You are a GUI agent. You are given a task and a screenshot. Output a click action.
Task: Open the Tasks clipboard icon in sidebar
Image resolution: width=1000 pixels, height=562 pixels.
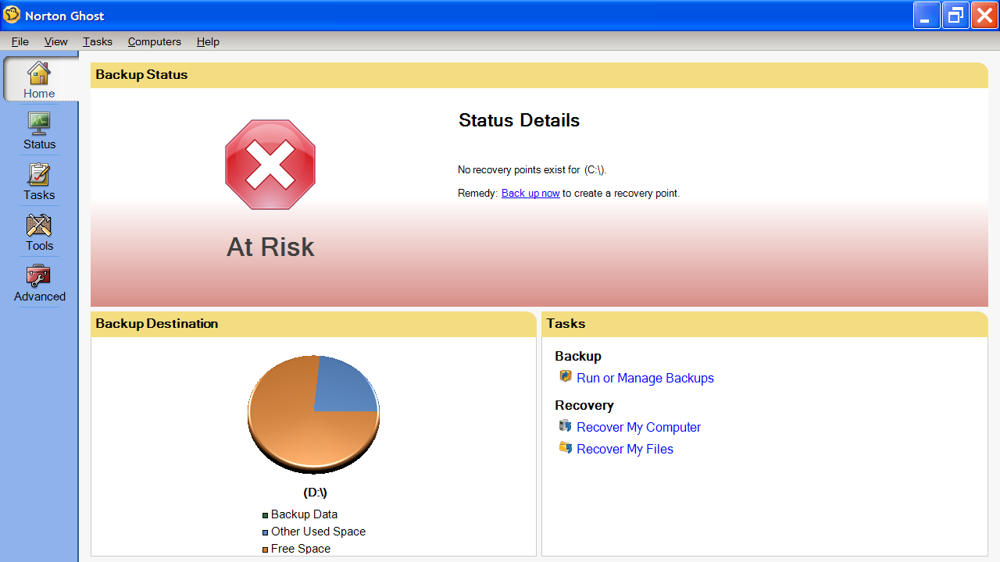[39, 174]
